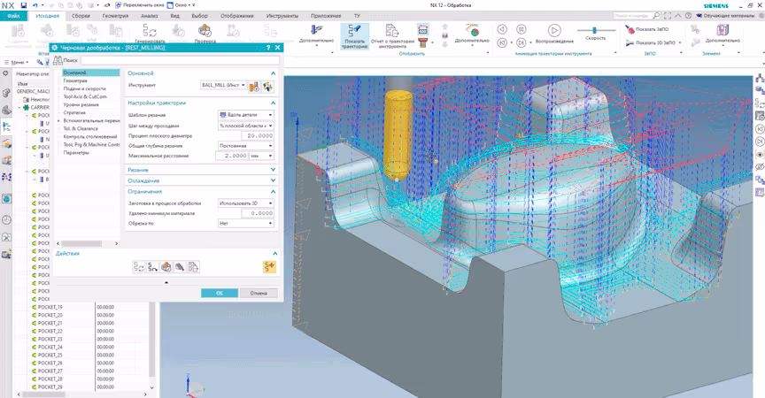
Task: Click Показать 3D ЗвПО icon
Action: [630, 42]
